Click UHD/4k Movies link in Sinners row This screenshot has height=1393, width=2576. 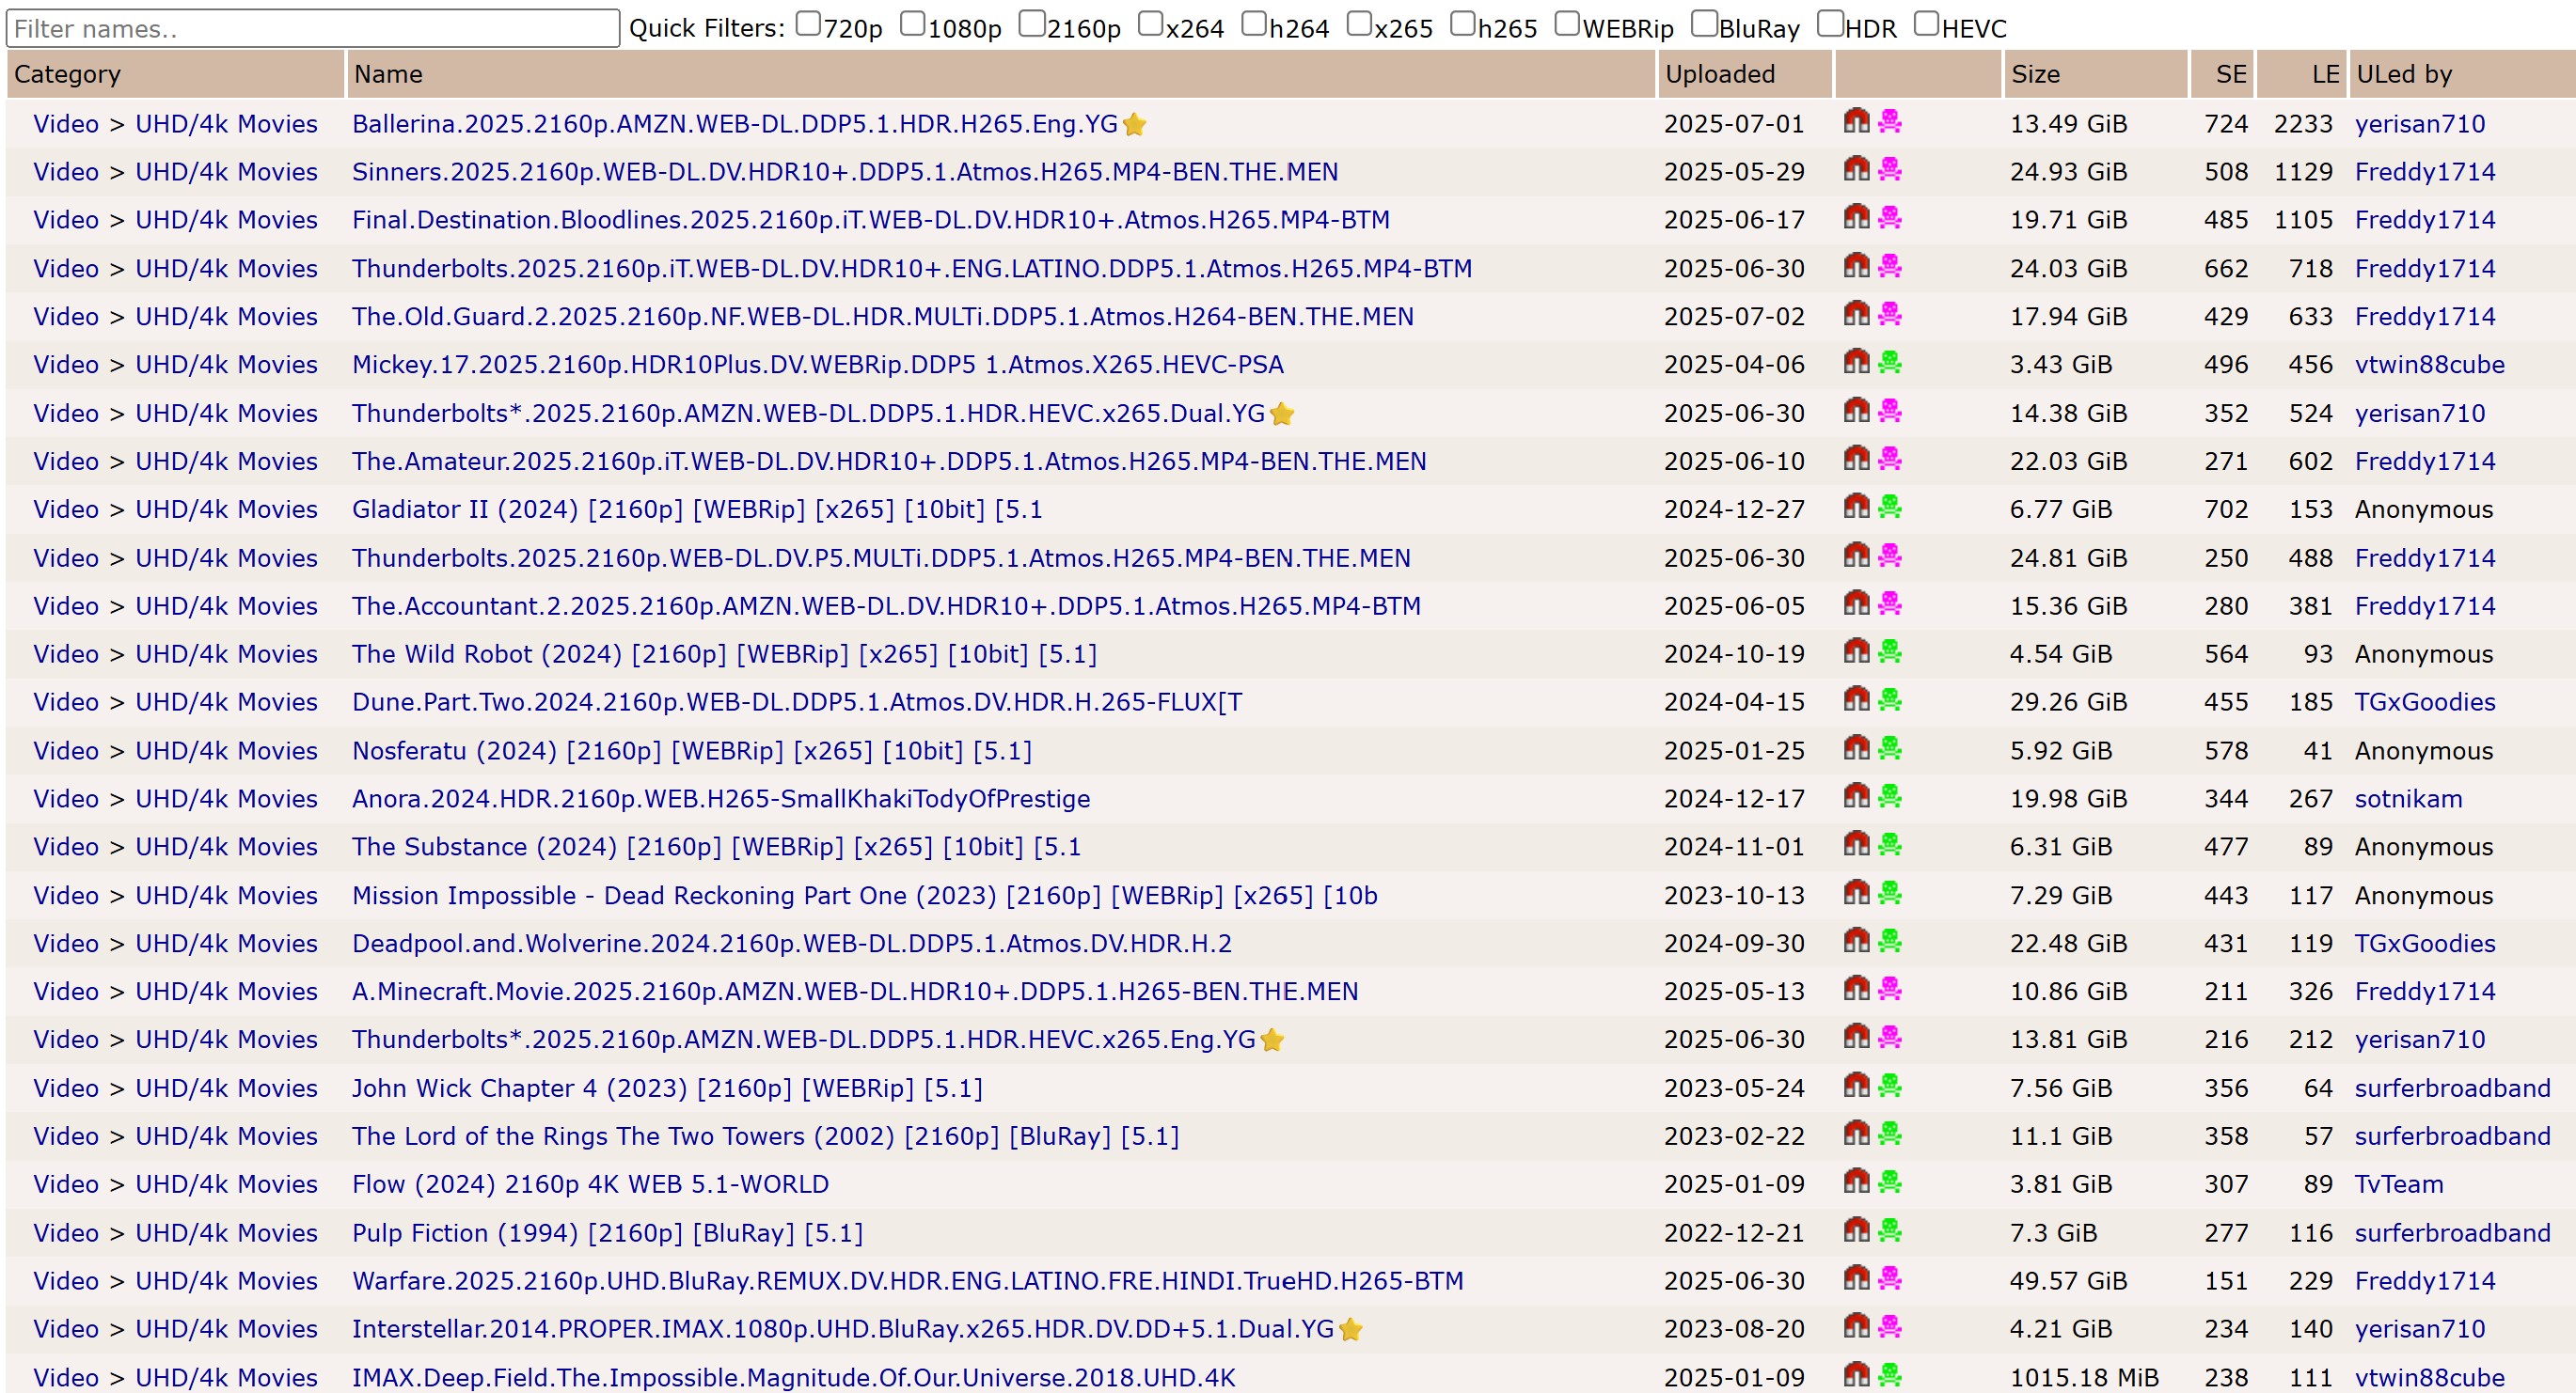click(226, 172)
